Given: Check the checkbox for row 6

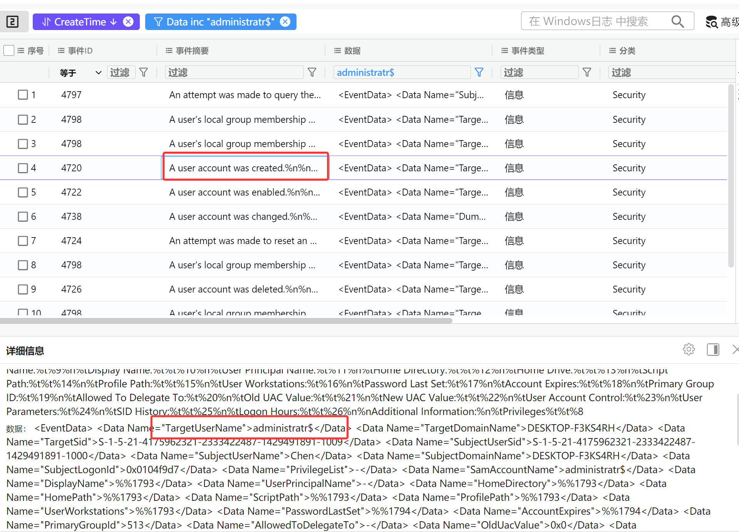Looking at the screenshot, I should pos(23,216).
